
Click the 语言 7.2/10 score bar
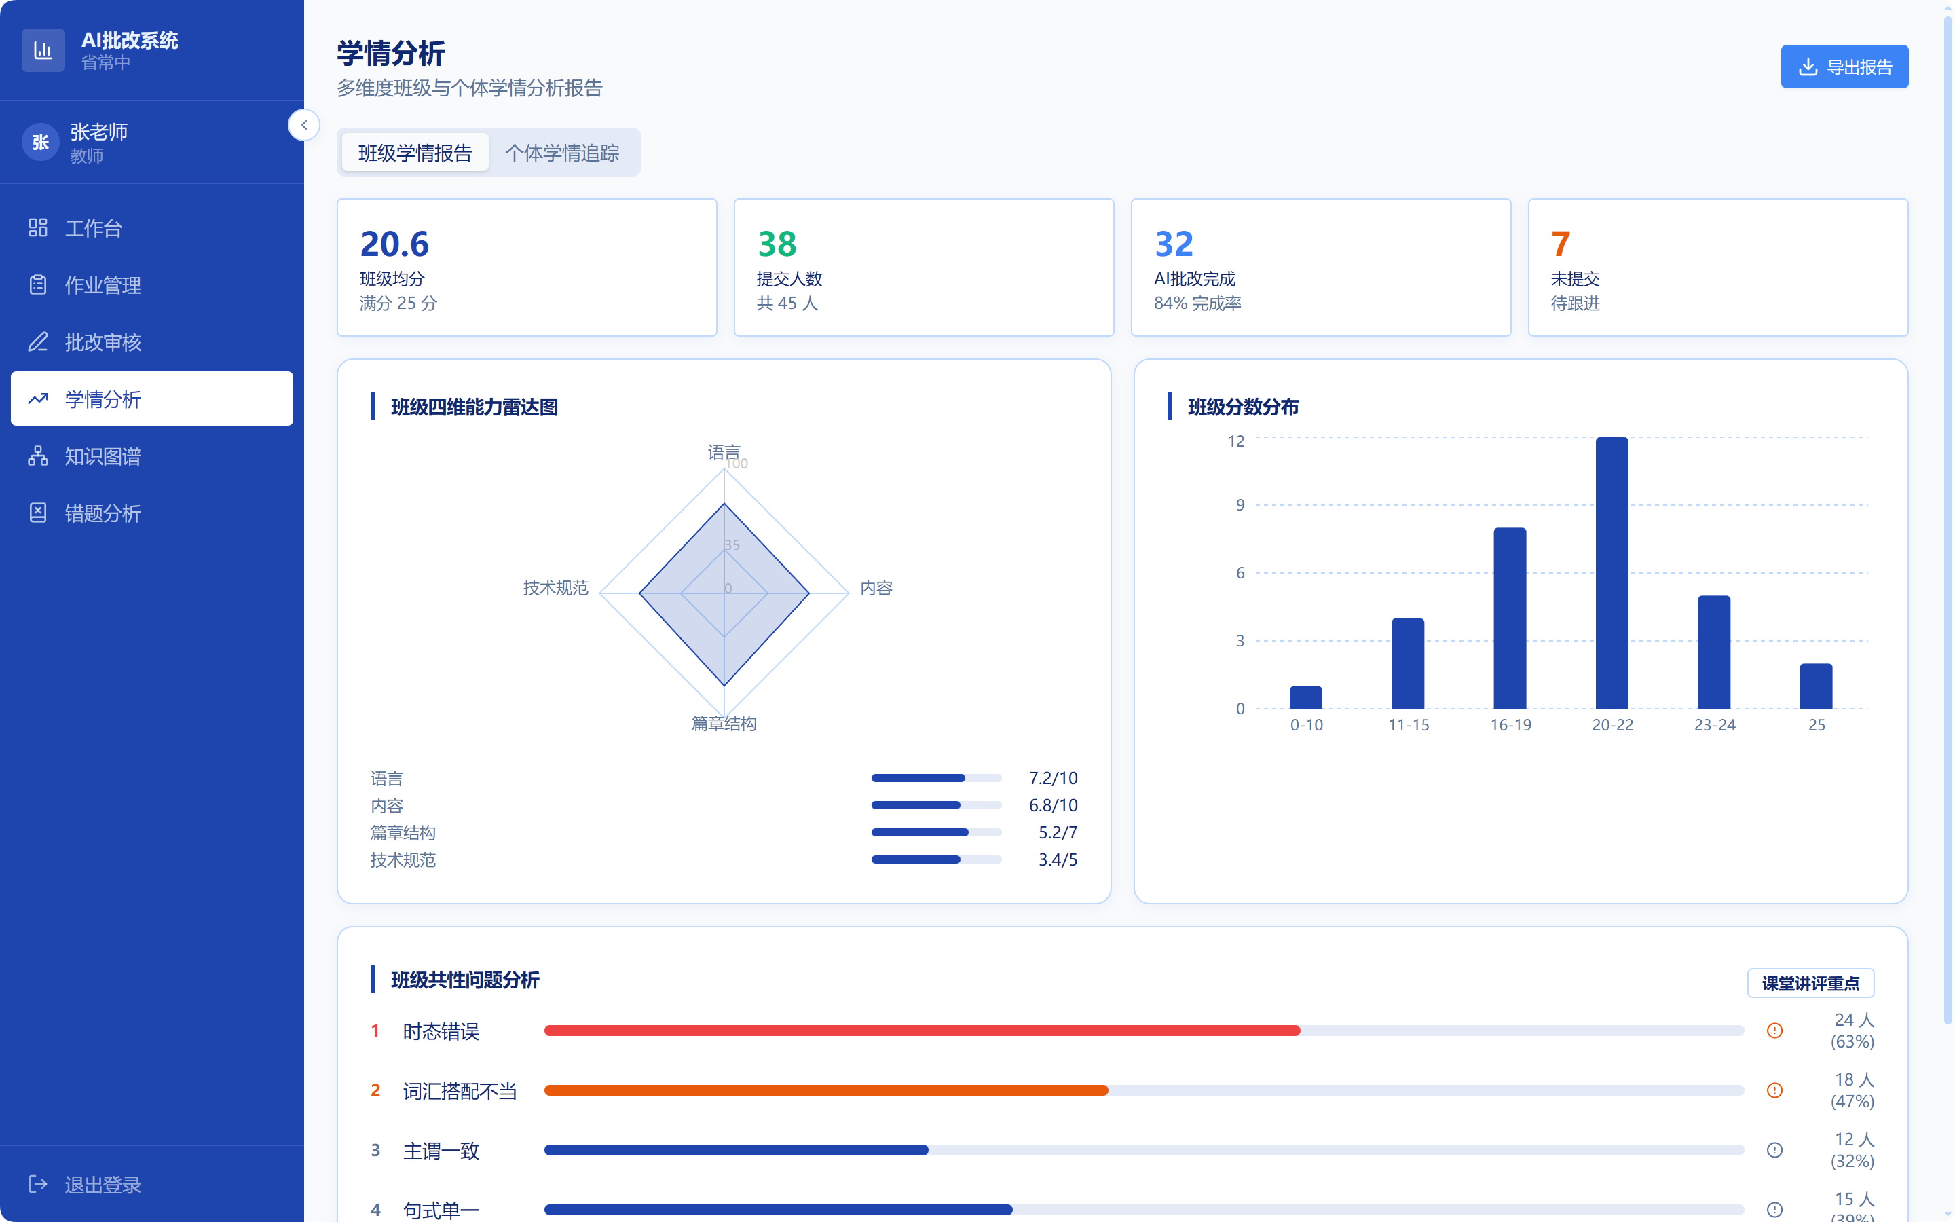pyautogui.click(x=936, y=778)
